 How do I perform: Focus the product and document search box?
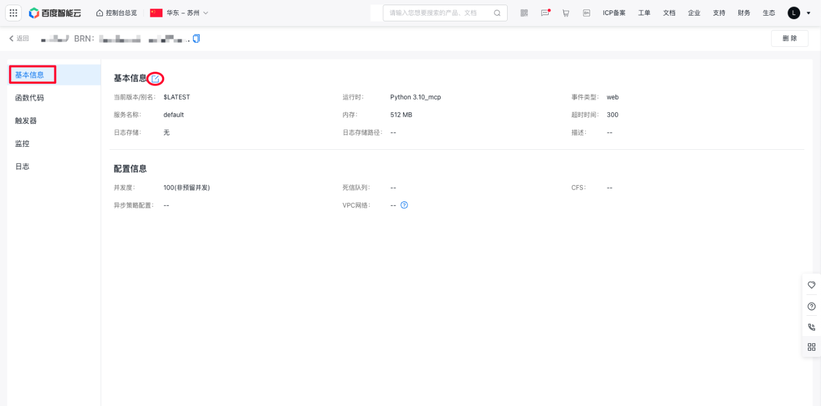445,13
